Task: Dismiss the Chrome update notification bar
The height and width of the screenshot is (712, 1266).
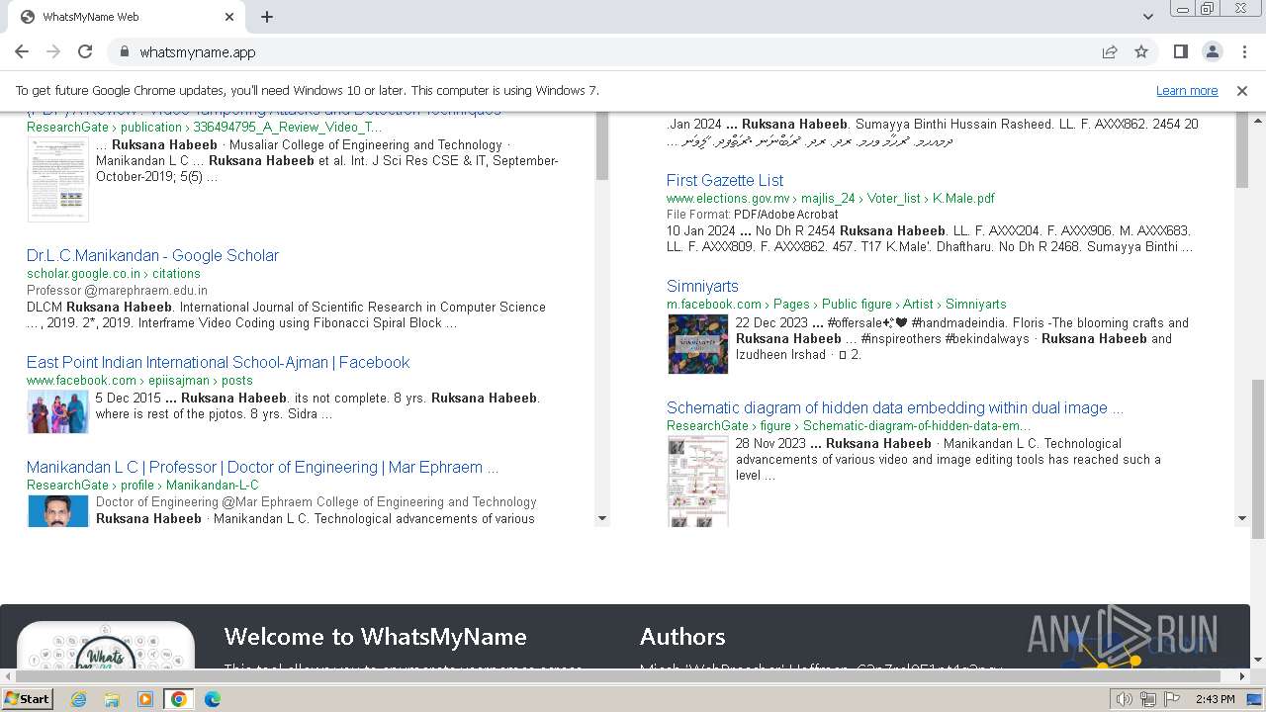Action: coord(1242,90)
